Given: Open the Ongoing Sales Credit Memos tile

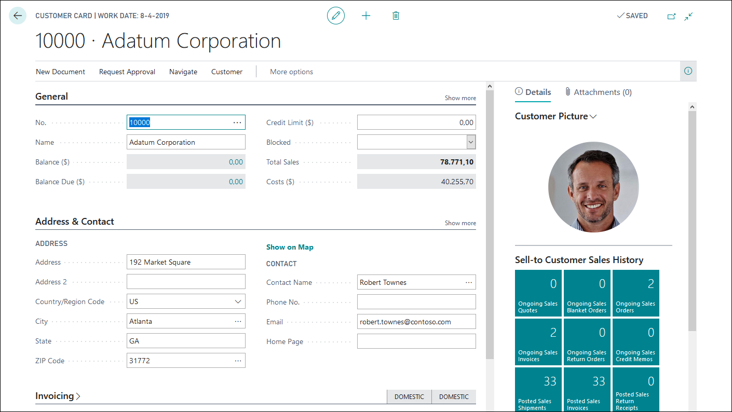Looking at the screenshot, I should 636,342.
